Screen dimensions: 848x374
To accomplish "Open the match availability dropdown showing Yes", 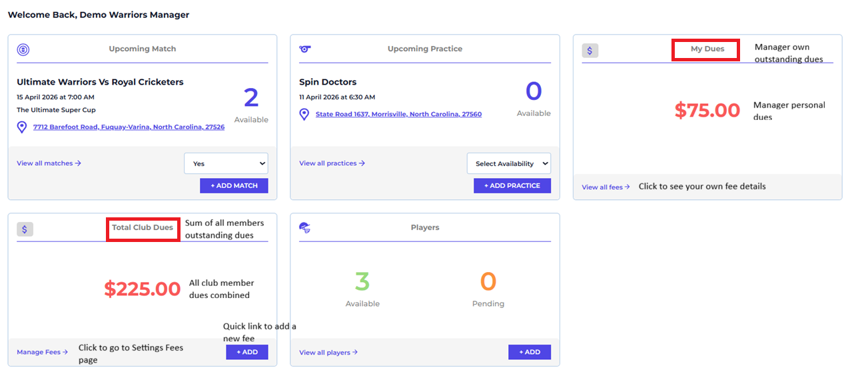I will point(226,163).
